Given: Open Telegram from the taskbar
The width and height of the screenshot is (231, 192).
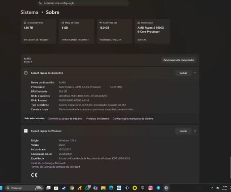Looking at the screenshot, I should pyautogui.click(x=158, y=188).
